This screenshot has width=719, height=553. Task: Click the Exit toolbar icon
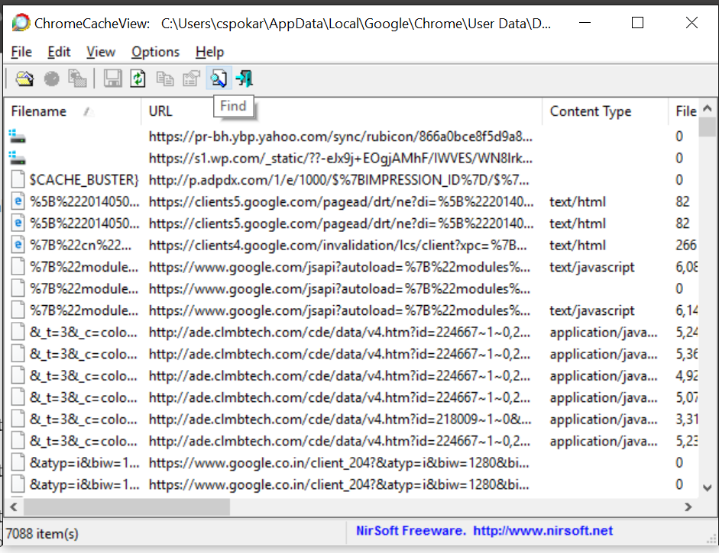click(x=245, y=79)
